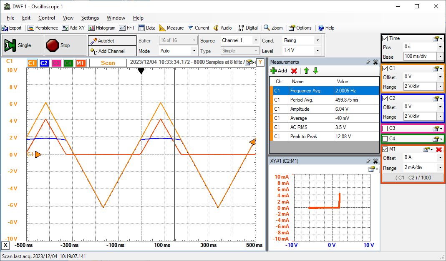Enable the C3 channel checkbox
This screenshot has height=261, width=446.
click(x=386, y=128)
